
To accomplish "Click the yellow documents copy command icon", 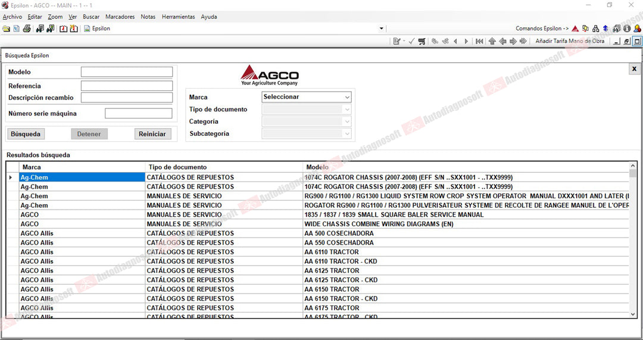I will [x=586, y=29].
